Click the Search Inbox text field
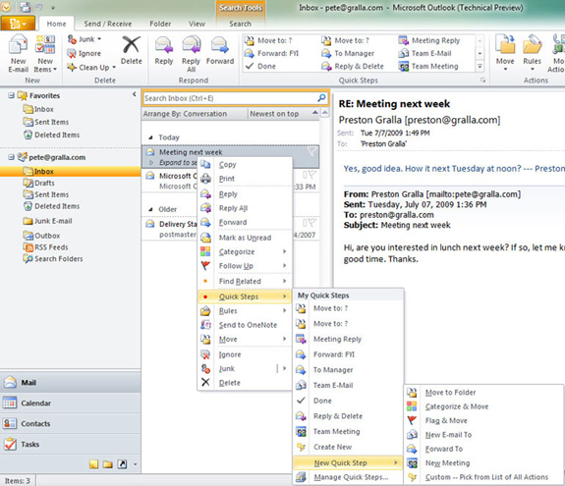Viewport: 565px width, 486px height. [x=231, y=98]
